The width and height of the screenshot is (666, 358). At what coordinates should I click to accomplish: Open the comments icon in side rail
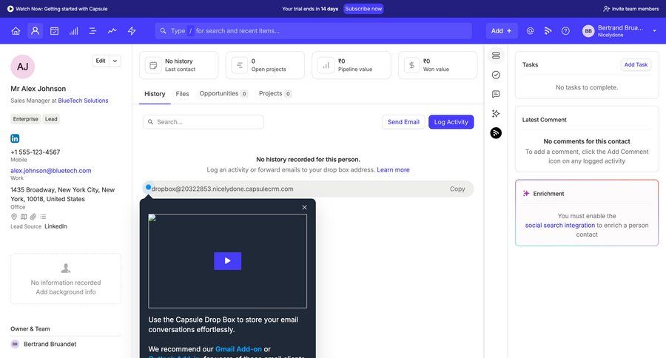click(496, 94)
